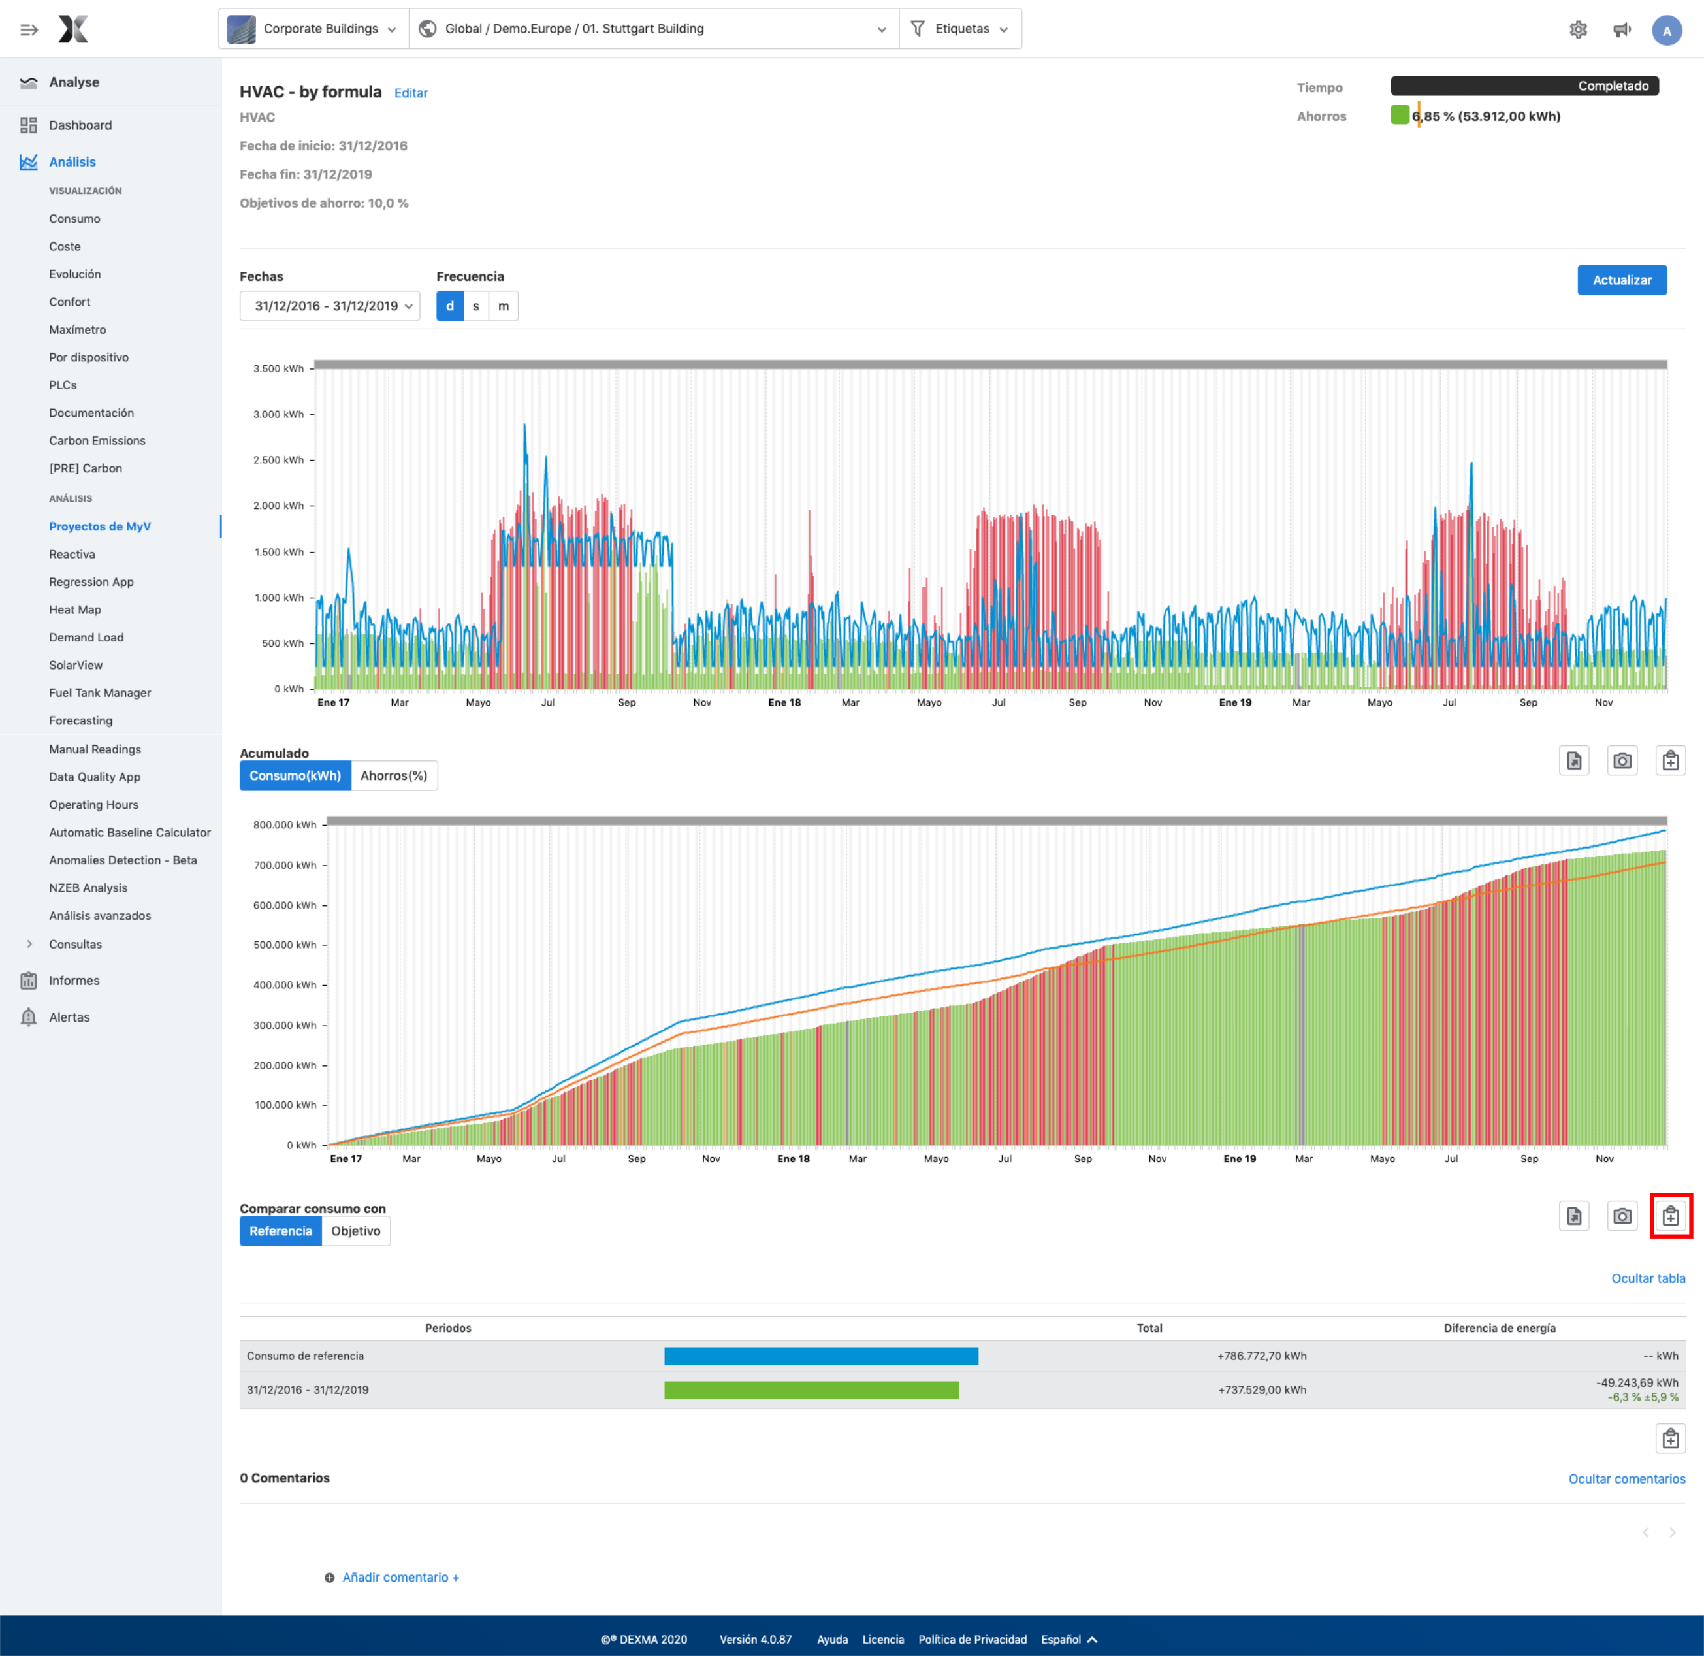The height and width of the screenshot is (1656, 1704).
Task: Click the blue Consumo de referencia bar
Action: [821, 1356]
